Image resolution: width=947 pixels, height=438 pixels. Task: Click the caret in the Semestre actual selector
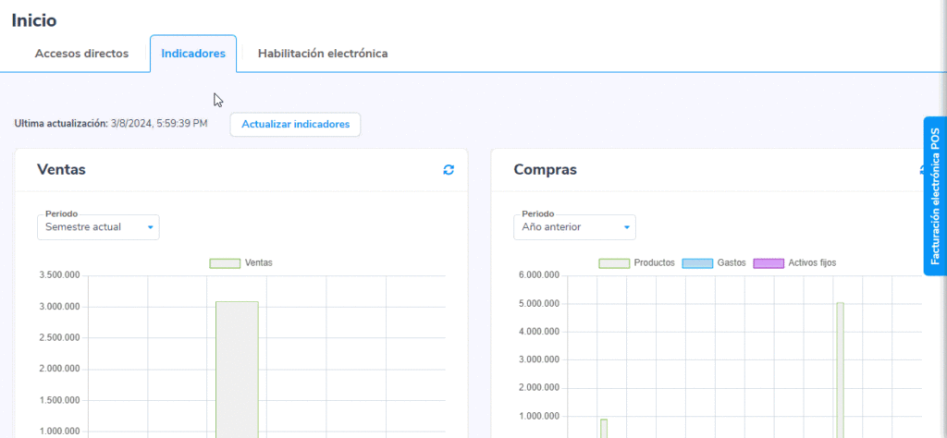pyautogui.click(x=150, y=227)
